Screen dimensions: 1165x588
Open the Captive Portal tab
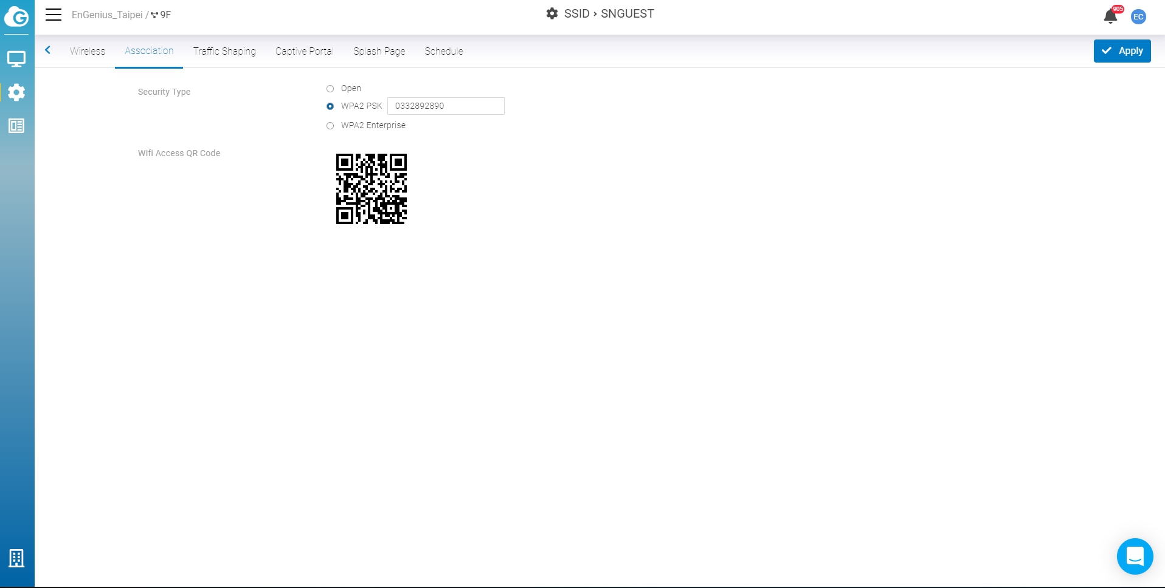click(304, 51)
